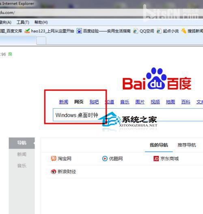Open the 百度文库 favorite link
Screen dimensions: 203x214
point(11,31)
